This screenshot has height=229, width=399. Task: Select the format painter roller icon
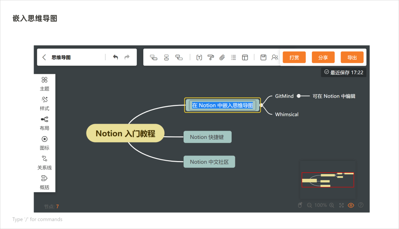point(211,58)
